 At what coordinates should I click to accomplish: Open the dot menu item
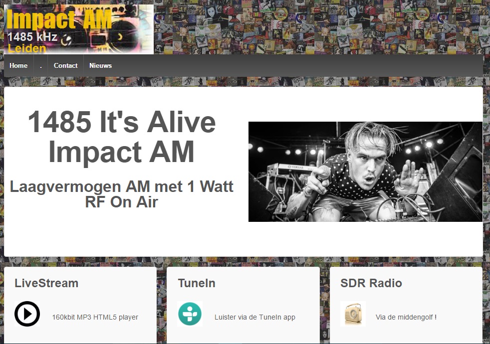tap(40, 65)
